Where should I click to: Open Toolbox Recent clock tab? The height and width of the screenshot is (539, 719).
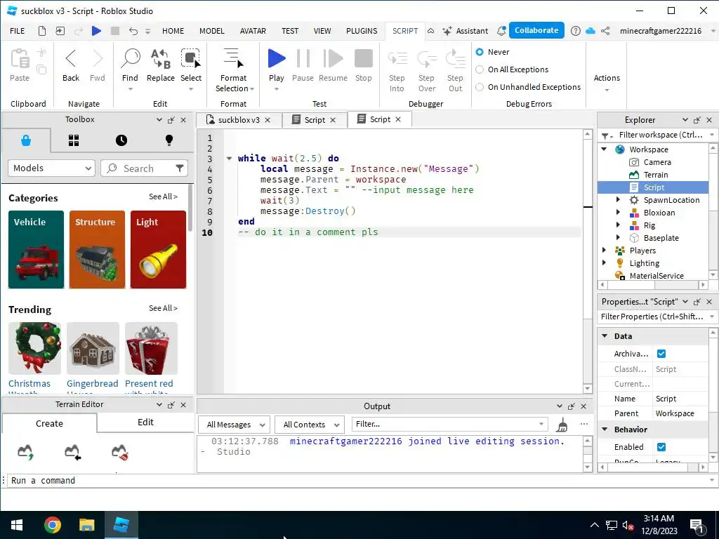pos(121,140)
